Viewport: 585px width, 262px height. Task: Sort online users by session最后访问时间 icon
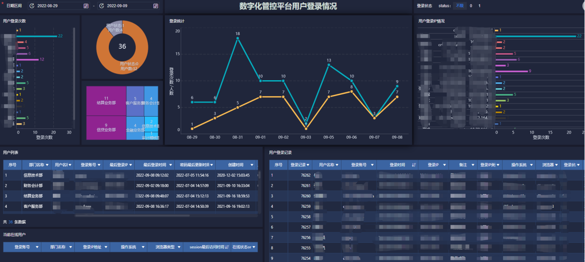point(227,247)
